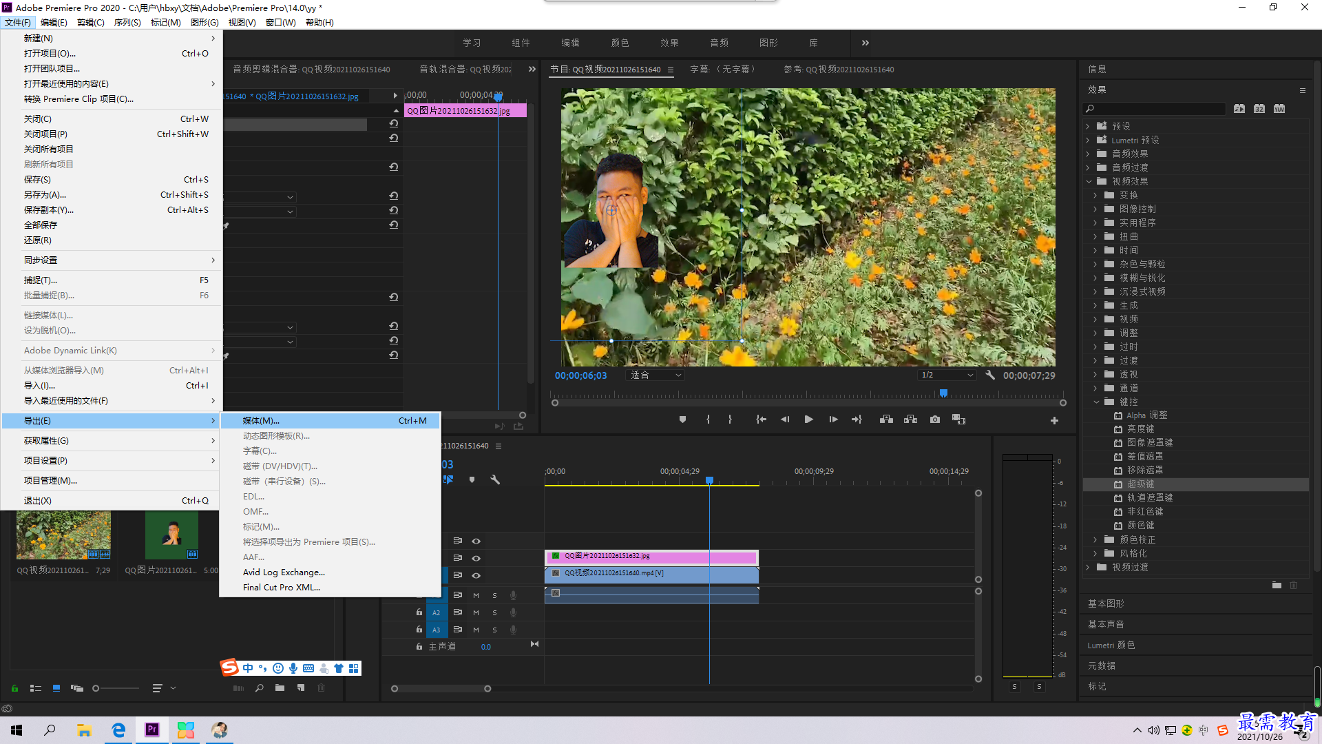1322x744 pixels.
Task: Open the 编辑(E) menu
Action: coord(54,23)
